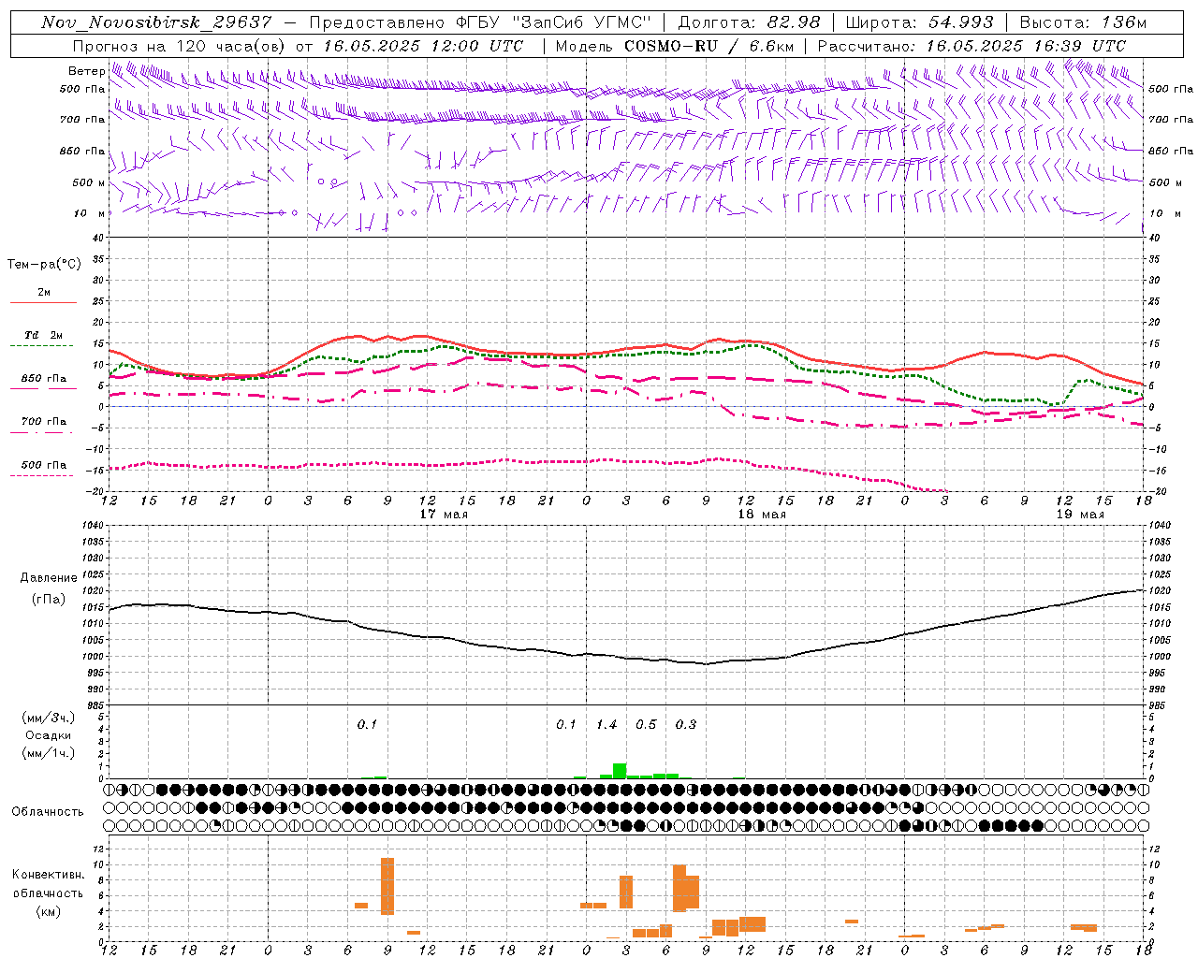This screenshot has width=1198, height=958.
Task: Click the latitude value Широта: 54.993
Action: [x=919, y=22]
